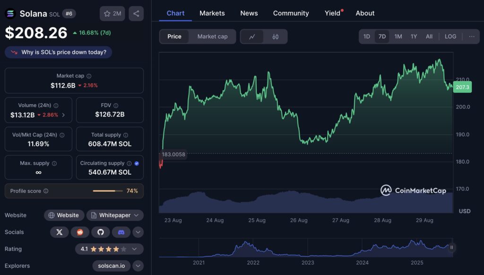This screenshot has height=275, width=484.
Task: Click the 25 Aug date axis label
Action: point(257,220)
